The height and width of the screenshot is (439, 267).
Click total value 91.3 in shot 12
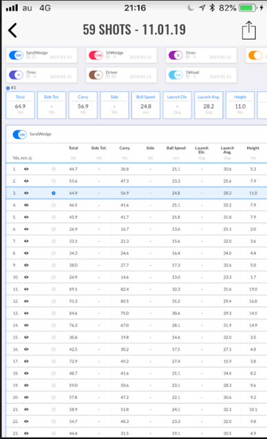pyautogui.click(x=74, y=301)
